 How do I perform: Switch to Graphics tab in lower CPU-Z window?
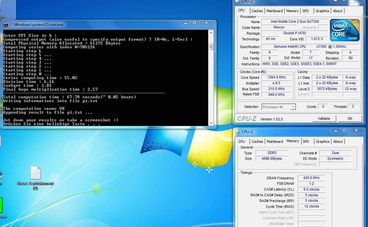click(x=323, y=142)
